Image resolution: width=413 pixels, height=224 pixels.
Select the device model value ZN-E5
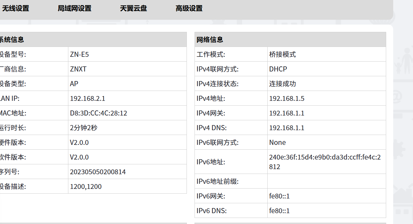(x=79, y=55)
